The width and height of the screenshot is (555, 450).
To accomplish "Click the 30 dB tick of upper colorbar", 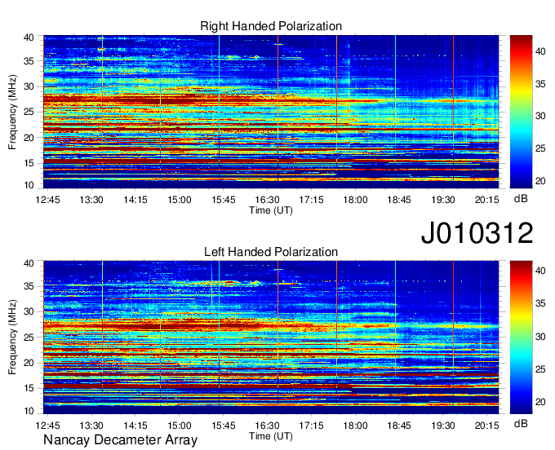I will (x=540, y=116).
